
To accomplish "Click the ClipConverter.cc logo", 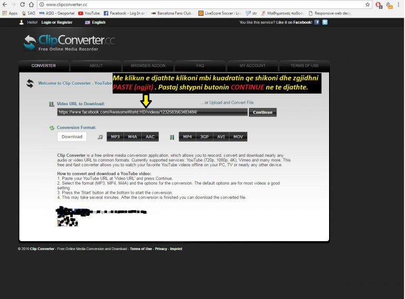I will (69, 43).
